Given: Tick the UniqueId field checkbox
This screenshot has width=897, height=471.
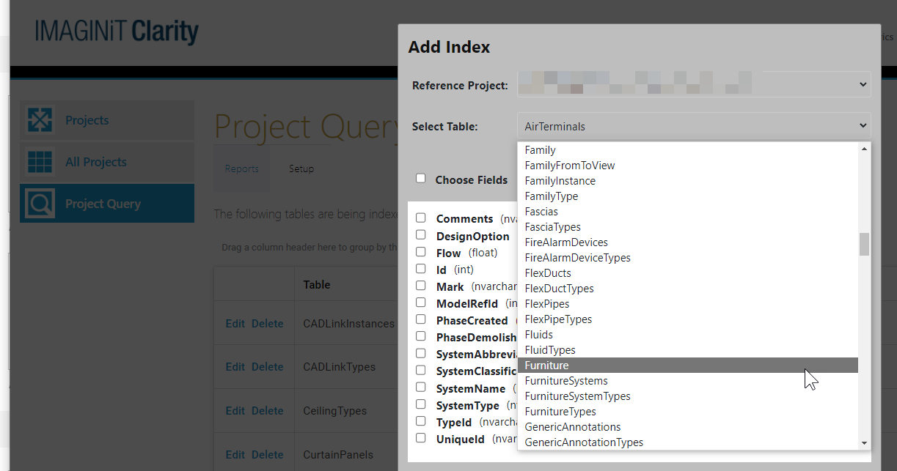Looking at the screenshot, I should [421, 438].
